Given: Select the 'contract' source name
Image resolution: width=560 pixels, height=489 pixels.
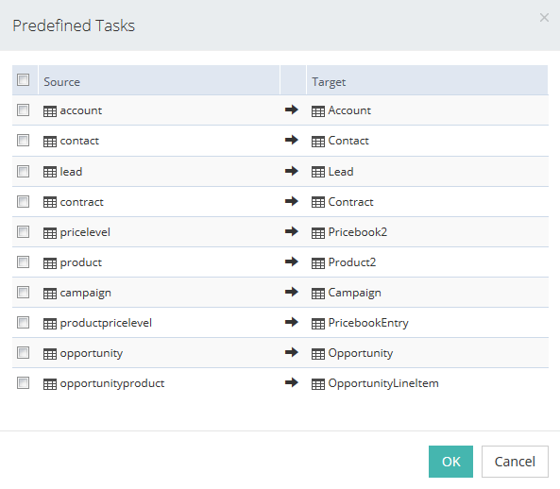Looking at the screenshot, I should click(82, 202).
